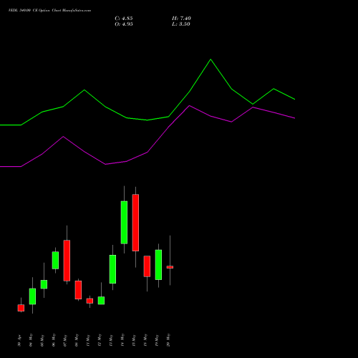Click the green candlestick for 06 May
This screenshot has height=358, width=358.
[x=55, y=261]
